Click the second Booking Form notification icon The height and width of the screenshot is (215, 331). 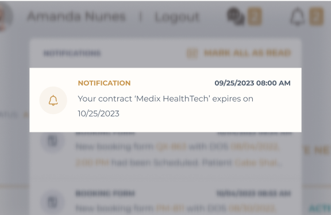click(52, 202)
